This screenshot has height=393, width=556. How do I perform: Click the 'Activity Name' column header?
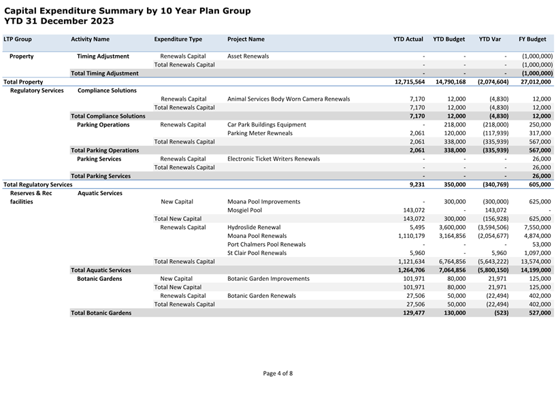click(90, 39)
